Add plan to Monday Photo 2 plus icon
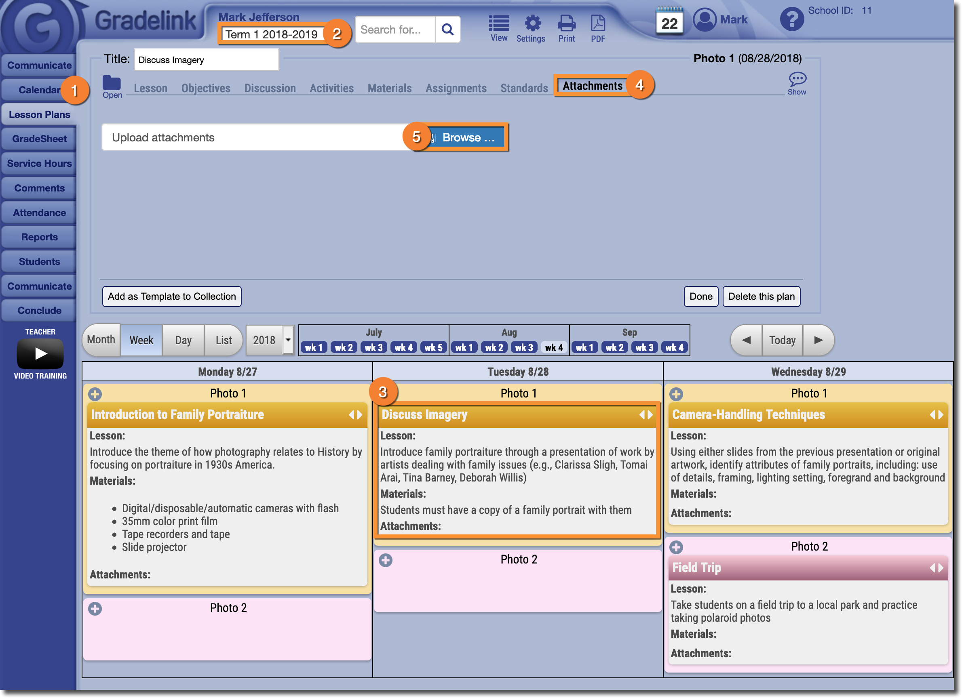 [95, 609]
